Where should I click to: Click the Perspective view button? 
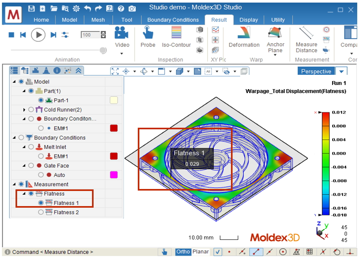click(x=316, y=71)
